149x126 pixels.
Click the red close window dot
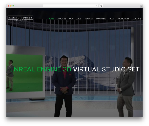pos(9,6)
